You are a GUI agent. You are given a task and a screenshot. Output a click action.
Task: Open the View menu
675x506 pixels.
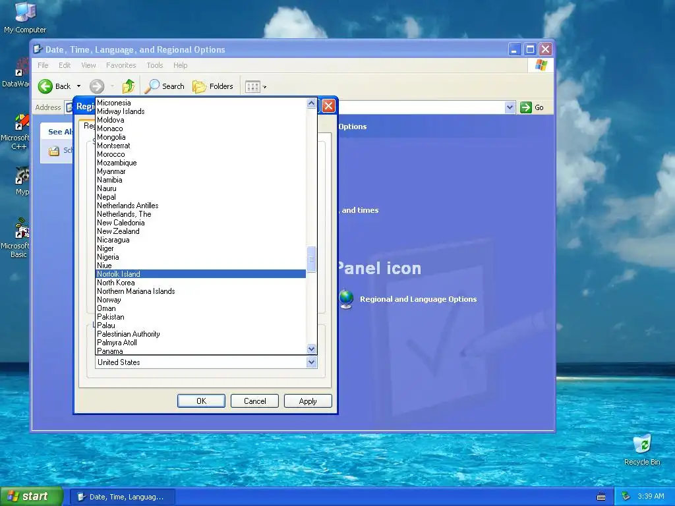coord(89,65)
